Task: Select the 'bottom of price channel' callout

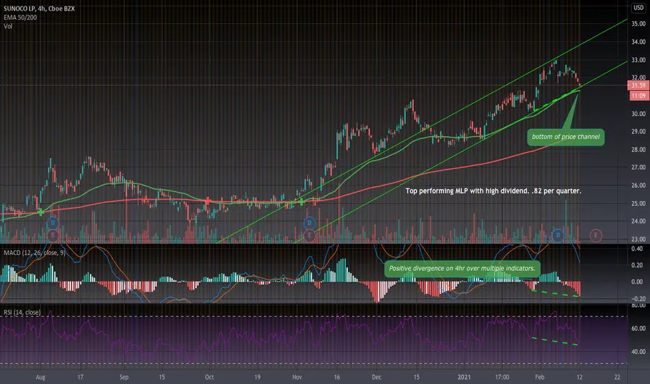Action: (566, 137)
